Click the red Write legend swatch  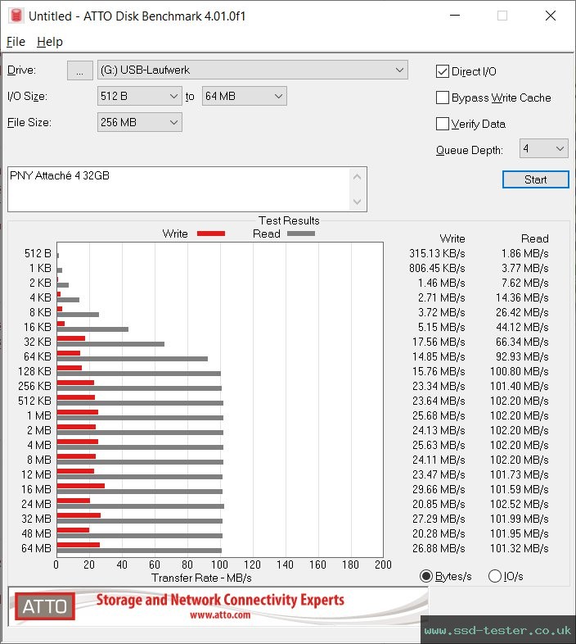(211, 234)
